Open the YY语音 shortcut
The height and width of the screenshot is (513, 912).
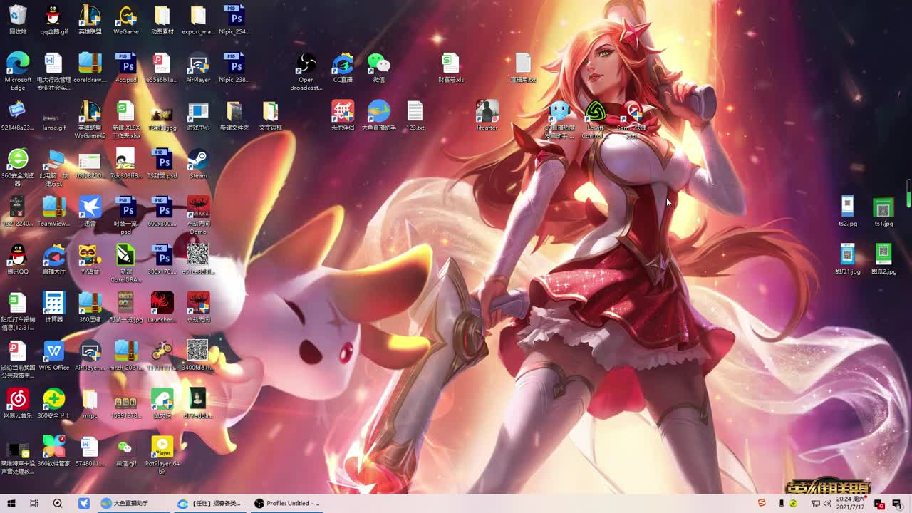tap(90, 255)
